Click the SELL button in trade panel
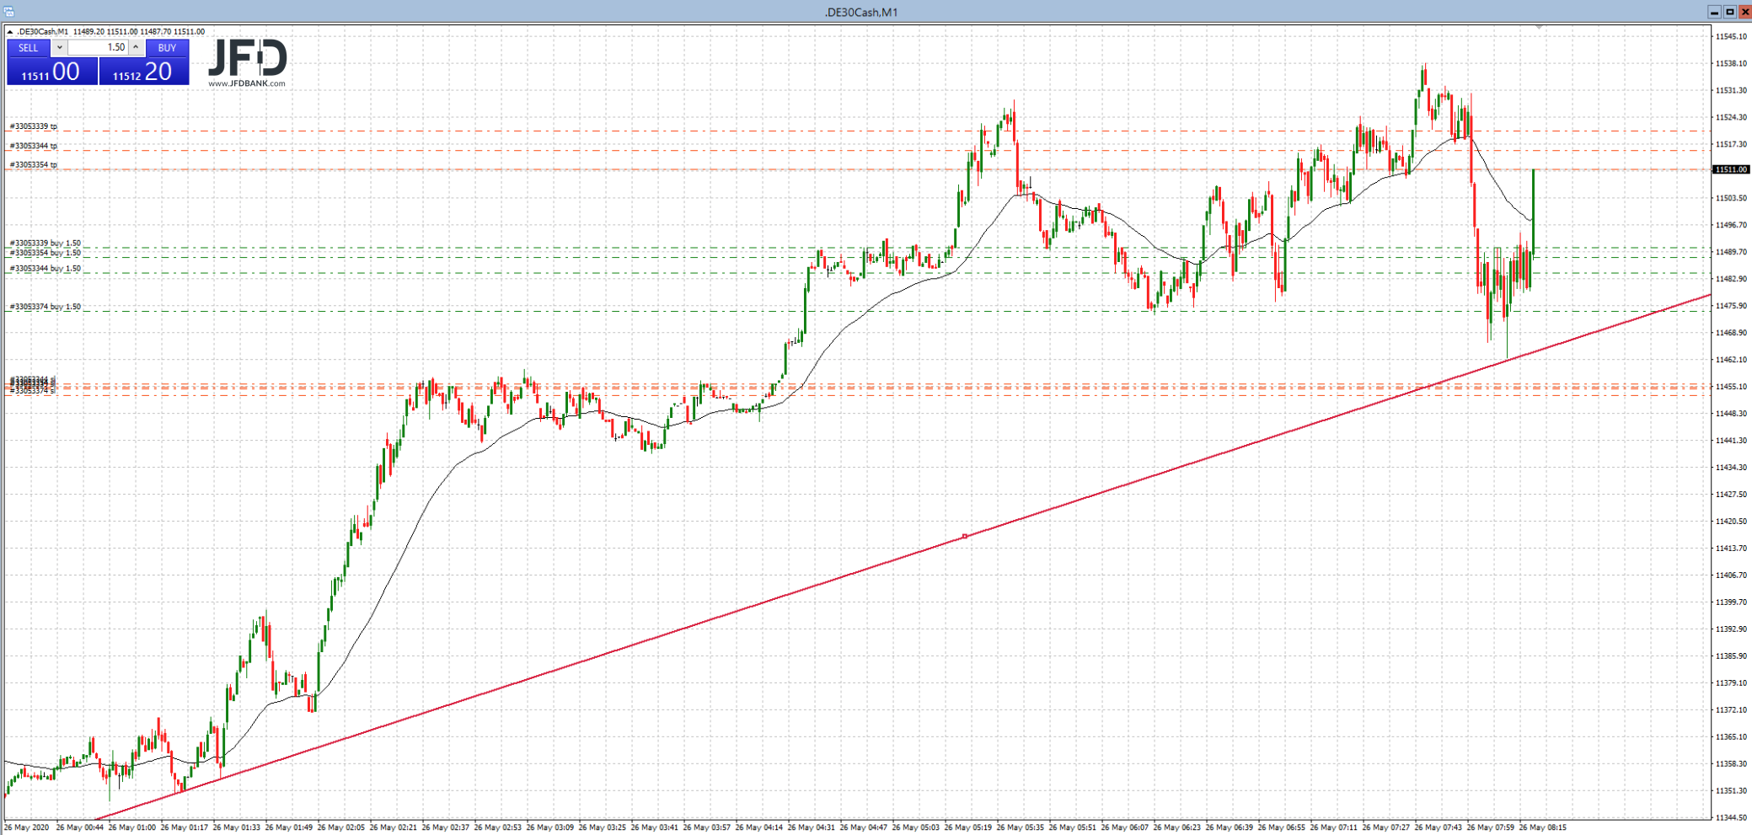The height and width of the screenshot is (835, 1752). coord(29,48)
